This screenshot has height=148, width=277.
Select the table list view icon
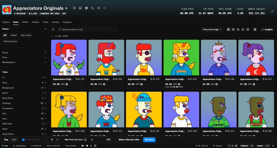pyautogui.click(x=248, y=29)
